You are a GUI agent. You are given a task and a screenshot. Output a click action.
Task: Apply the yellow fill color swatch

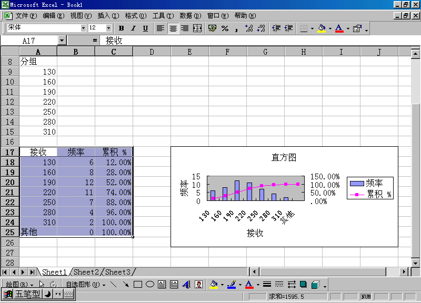(322, 28)
